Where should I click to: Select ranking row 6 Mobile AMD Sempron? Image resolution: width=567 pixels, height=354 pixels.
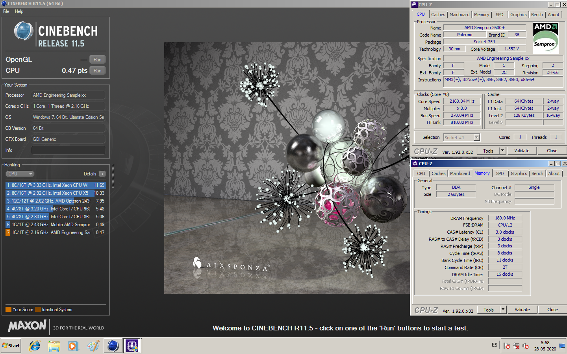pyautogui.click(x=56, y=225)
